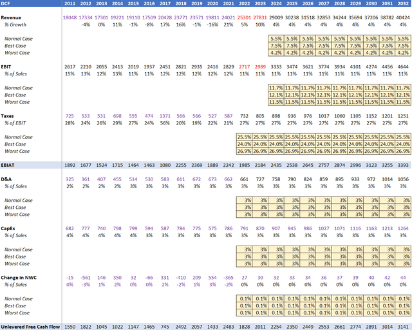The height and width of the screenshot is (330, 412).
Task: Edit 2032 EBIT Worst Case 11.5% input
Action: pyautogui.click(x=403, y=102)
